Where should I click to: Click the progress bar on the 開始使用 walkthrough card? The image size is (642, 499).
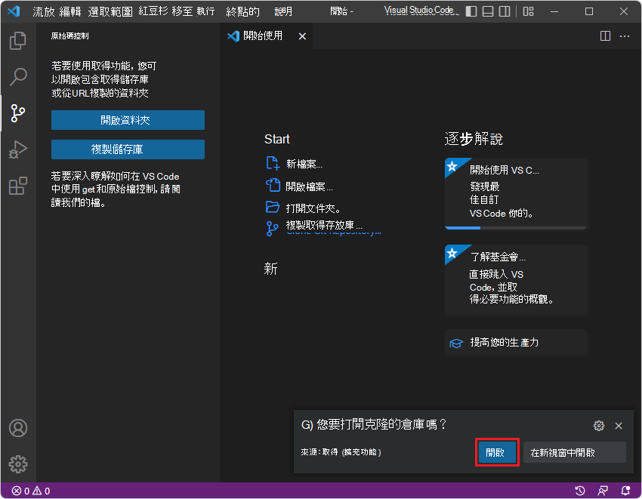coord(516,226)
